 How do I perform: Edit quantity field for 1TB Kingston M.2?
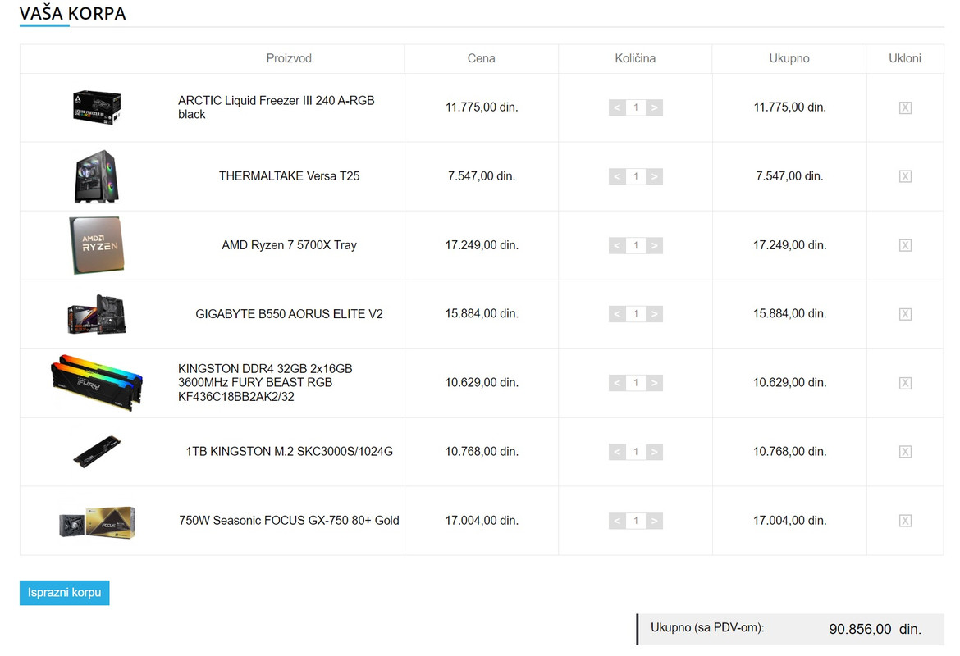tap(636, 452)
